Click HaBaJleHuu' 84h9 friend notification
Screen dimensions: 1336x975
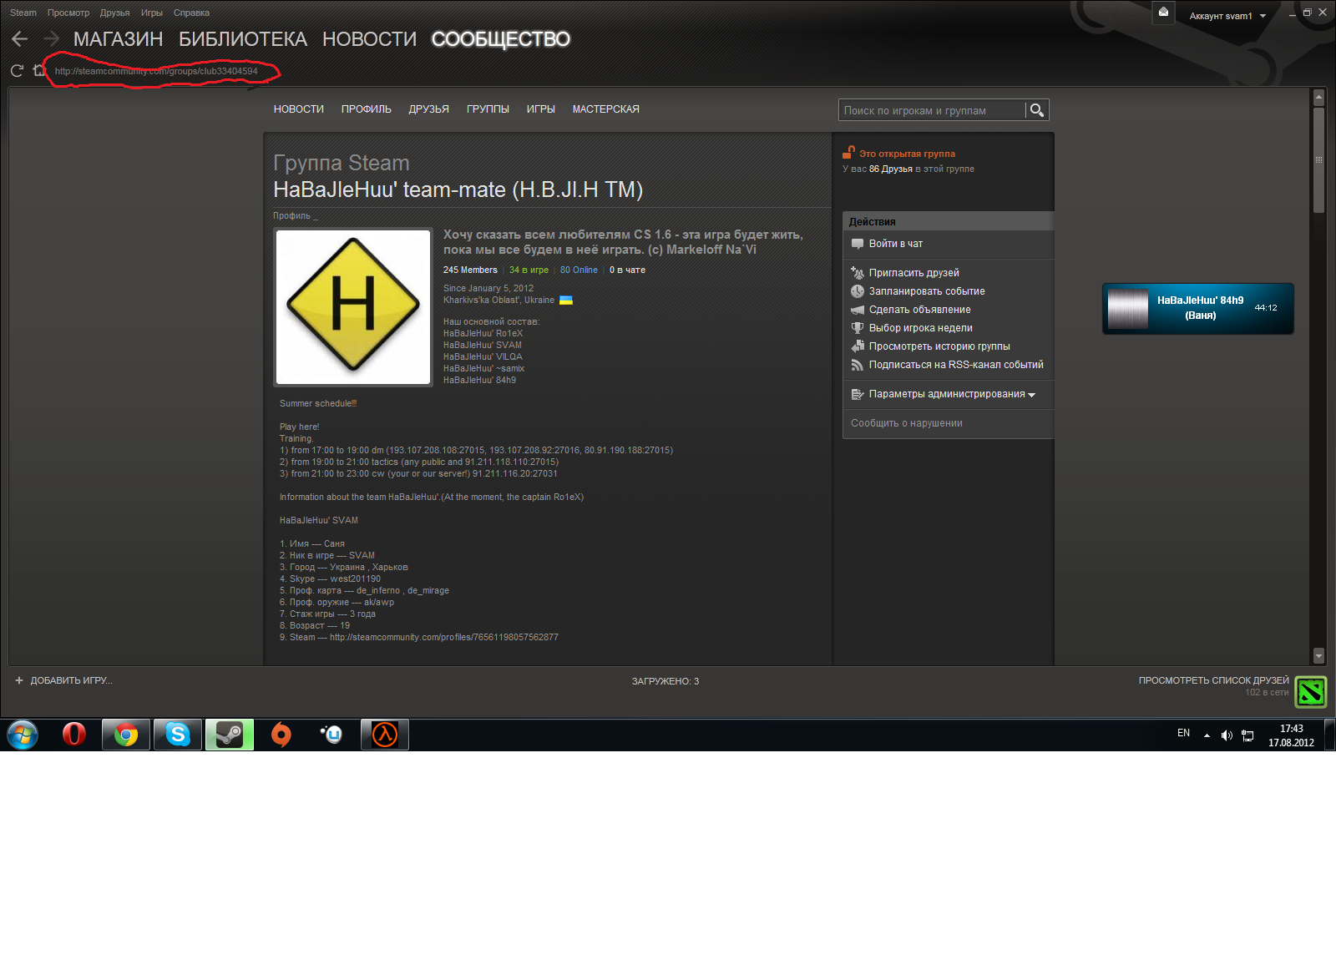1198,308
